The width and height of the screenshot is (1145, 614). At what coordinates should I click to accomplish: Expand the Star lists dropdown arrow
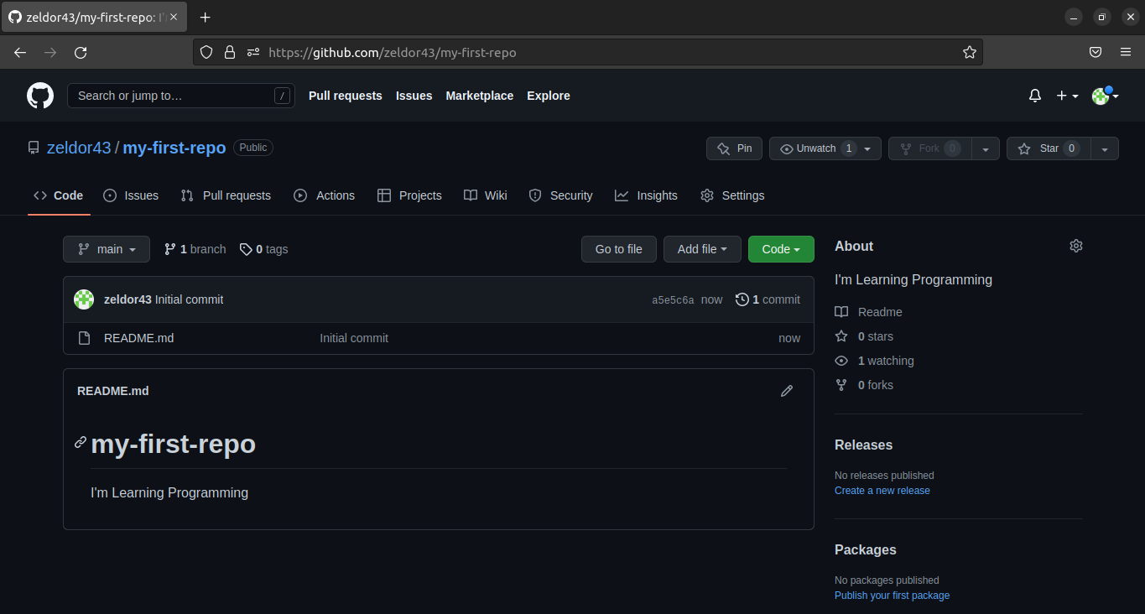[x=1105, y=148]
